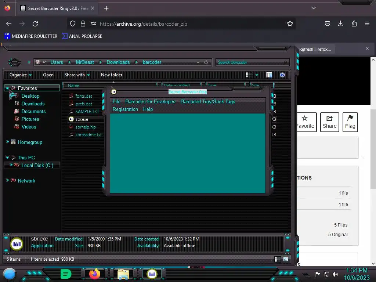Open Firefox extensions menu
Image resolution: width=376 pixels, height=282 pixels.
click(354, 23)
